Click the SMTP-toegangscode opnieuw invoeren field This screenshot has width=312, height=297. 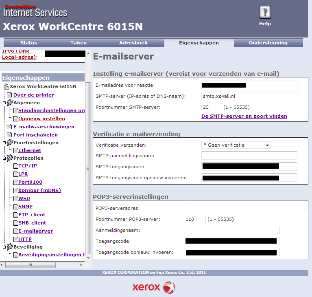[x=249, y=177]
